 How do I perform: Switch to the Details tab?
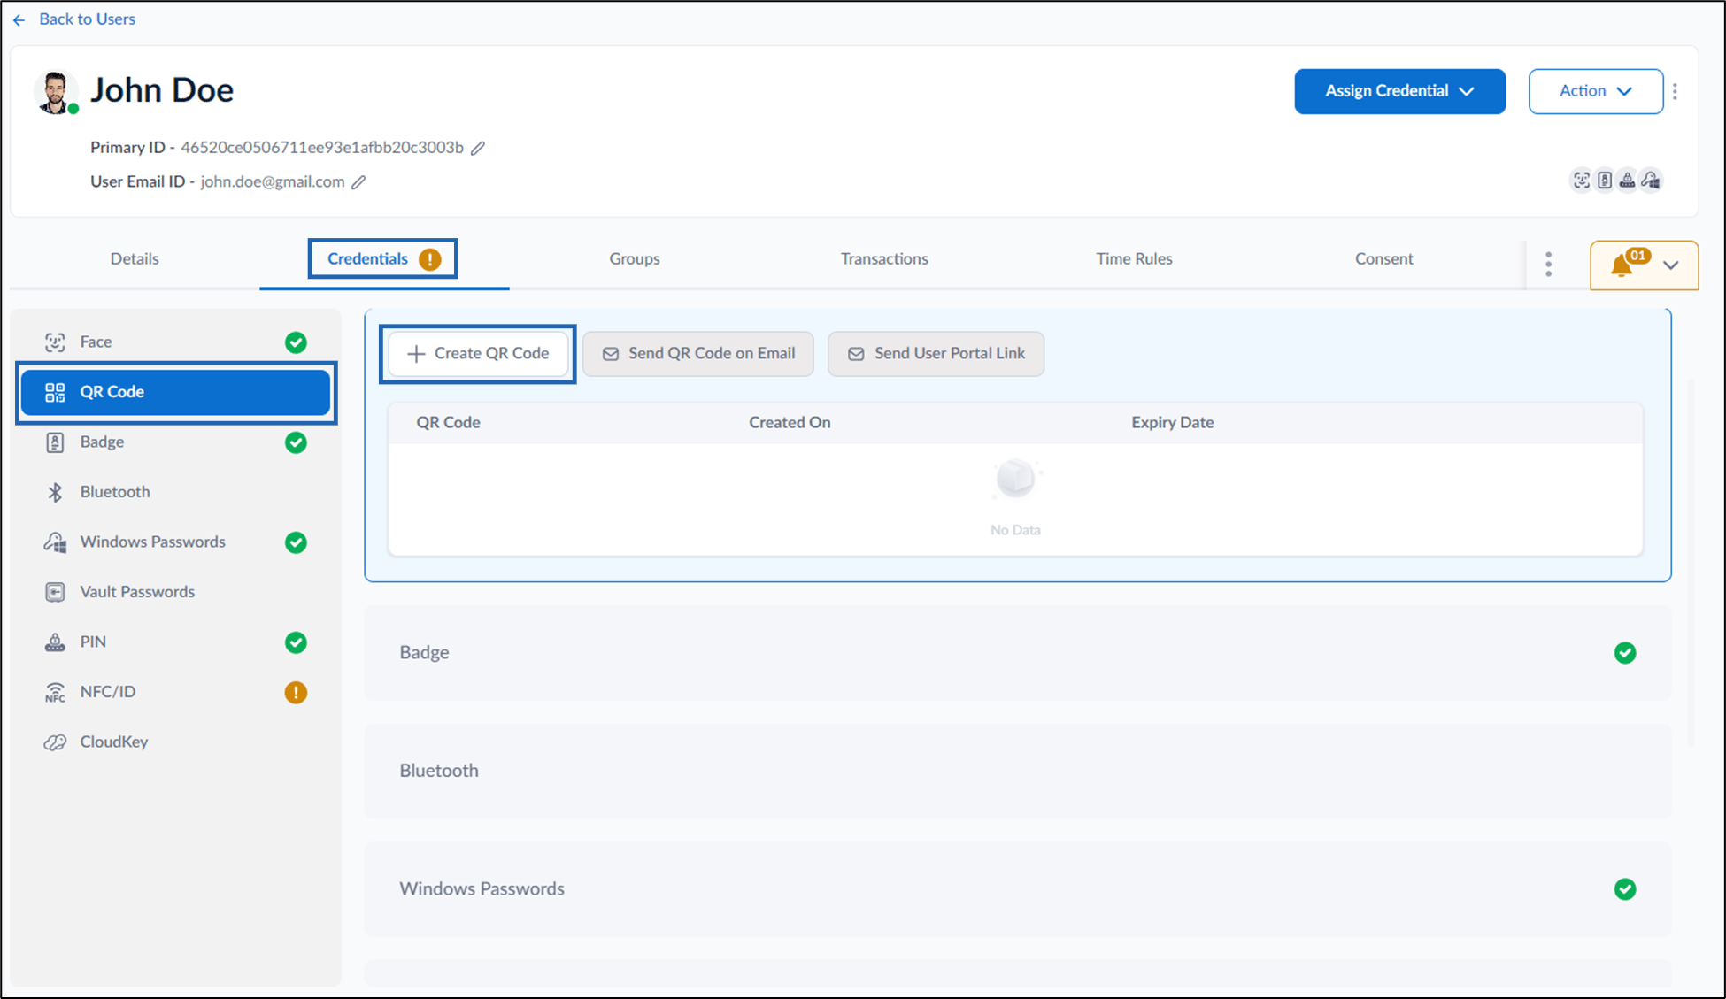pyautogui.click(x=135, y=258)
